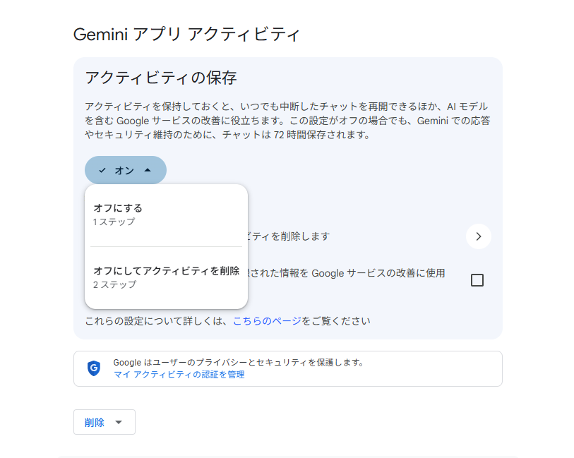The height and width of the screenshot is (458, 574).
Task: Click the 1 ステップ subtext
Action: tap(114, 222)
